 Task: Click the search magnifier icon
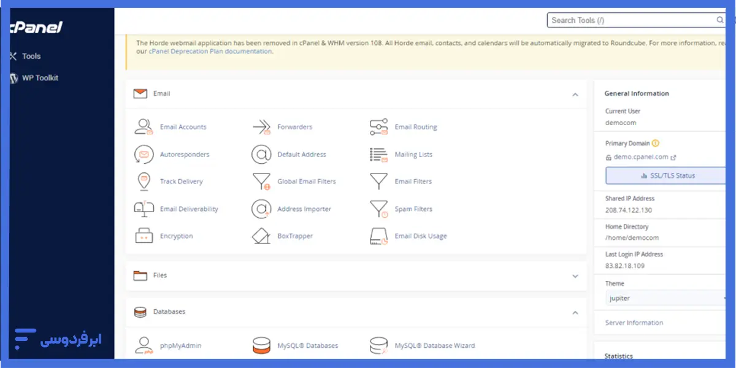(x=720, y=20)
